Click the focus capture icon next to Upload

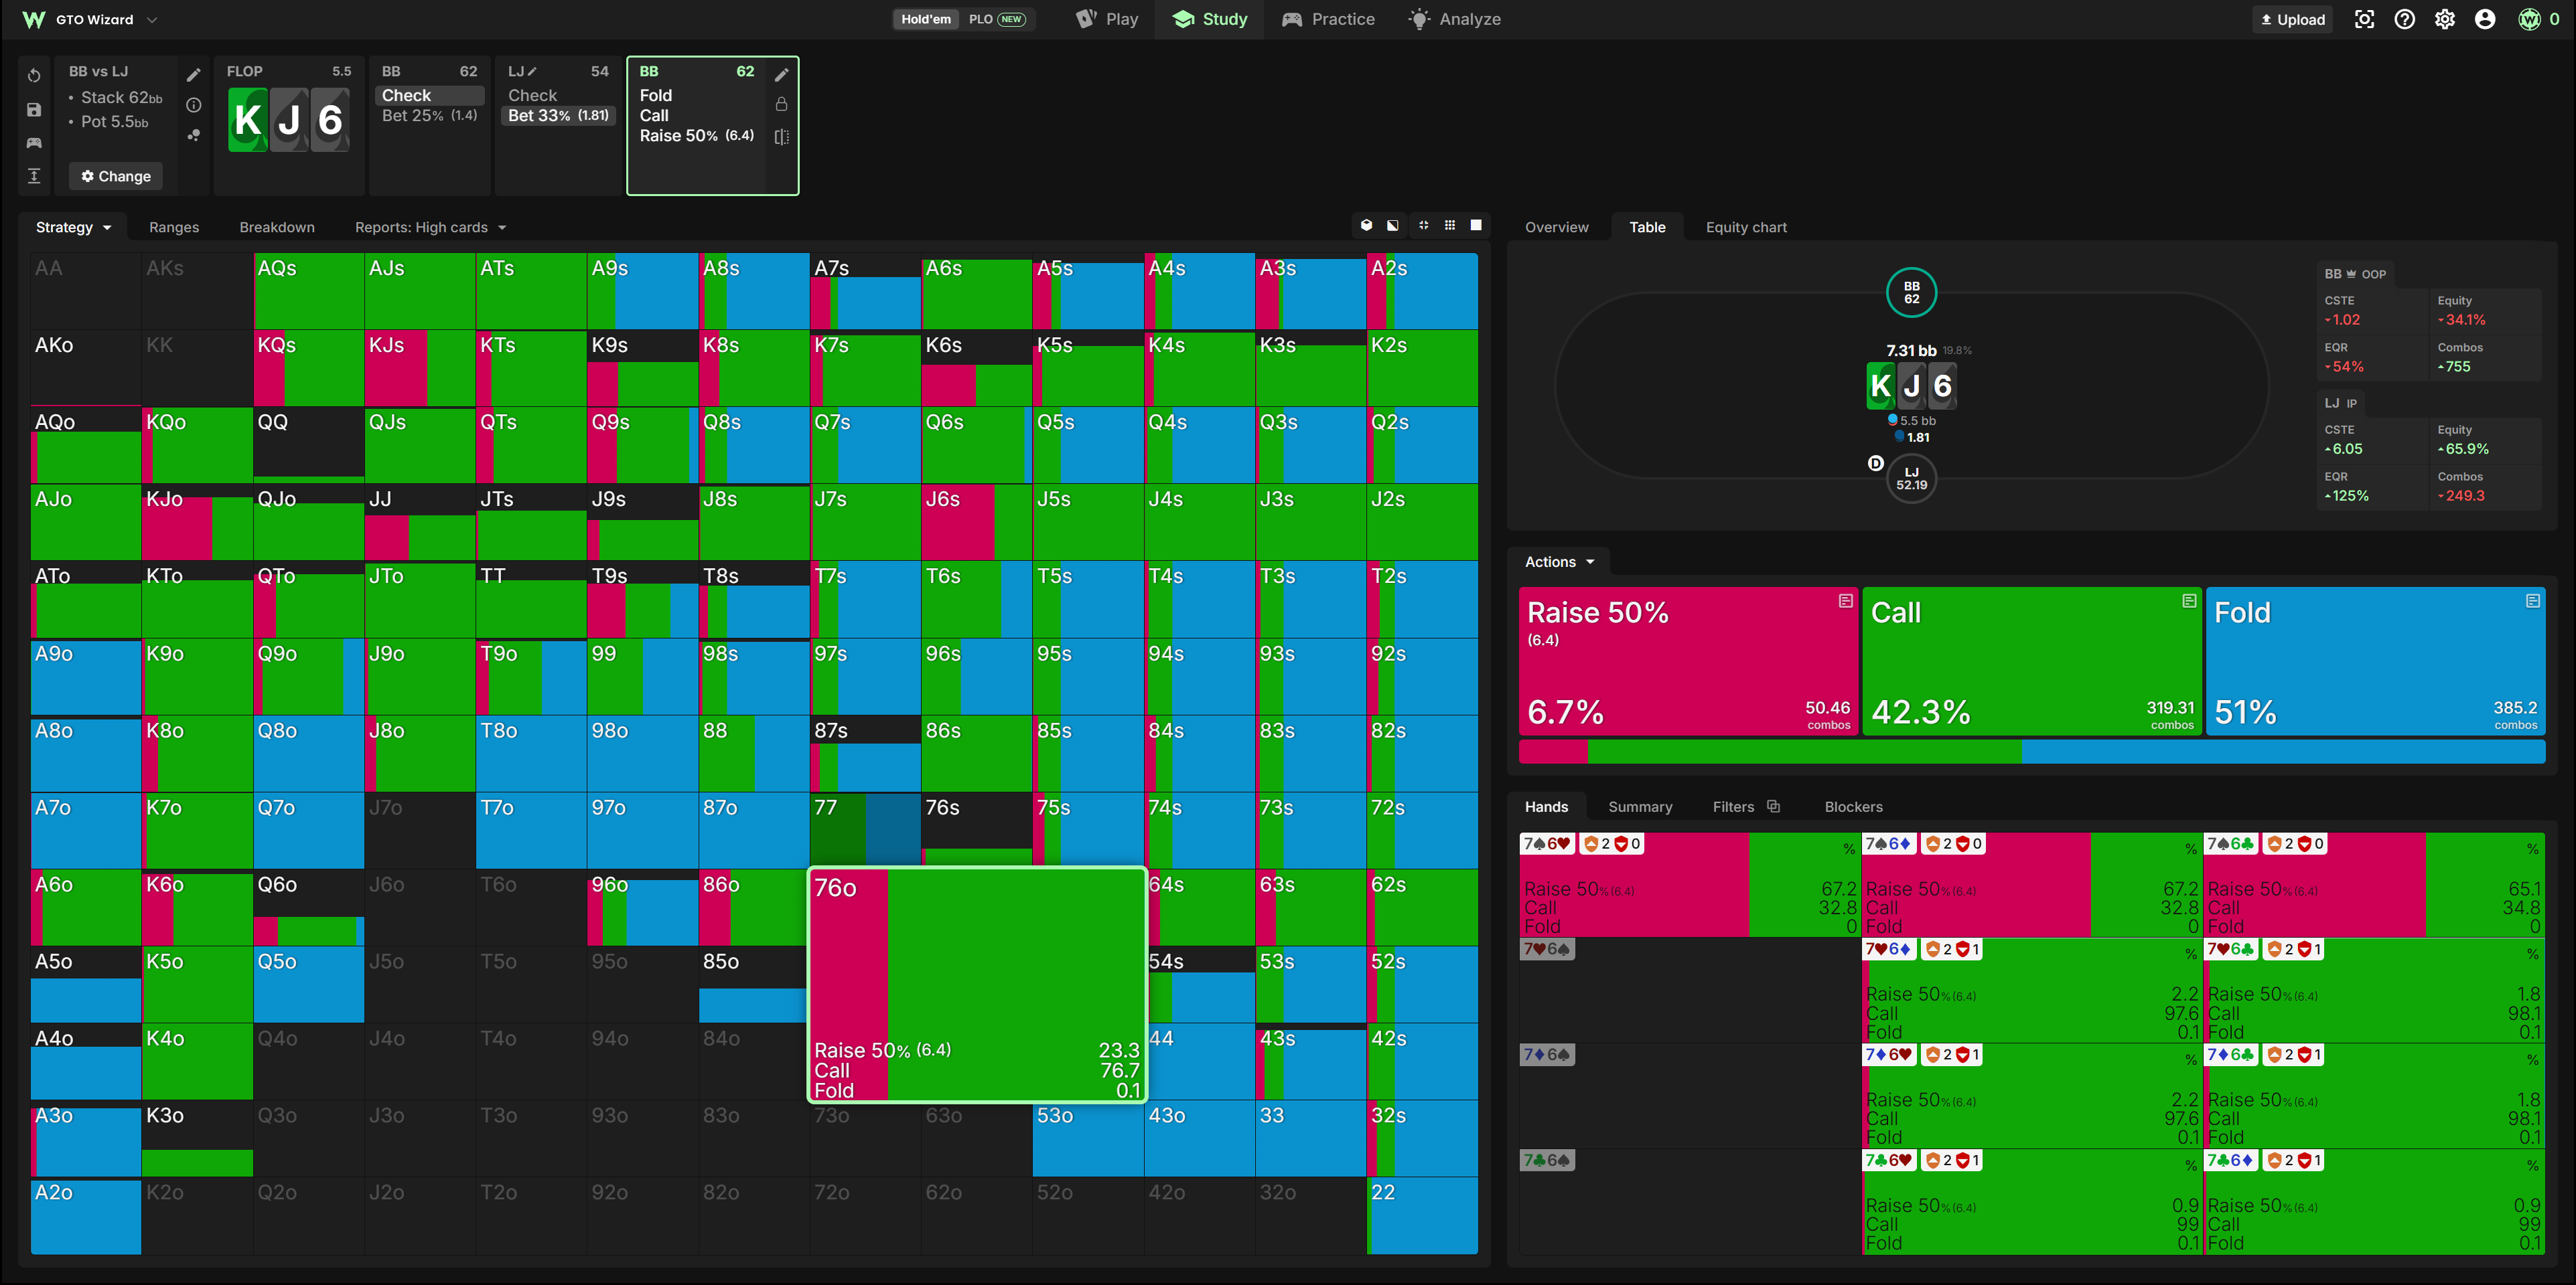[2364, 19]
